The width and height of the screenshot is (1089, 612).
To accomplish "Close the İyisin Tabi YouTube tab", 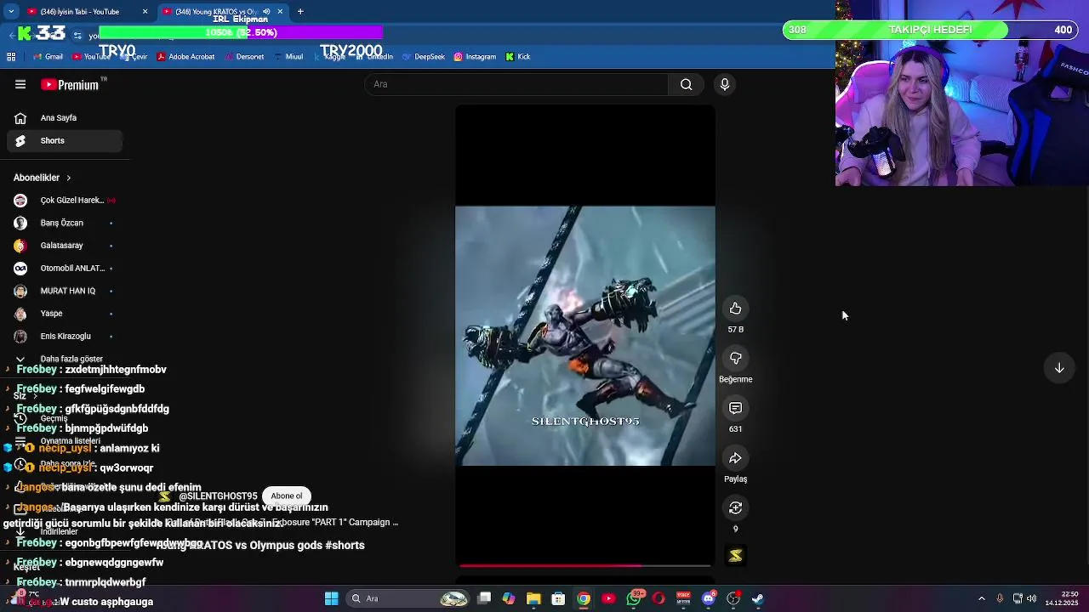I will point(145,11).
